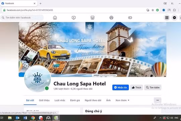This screenshot has width=181, height=121.
Task: Close the Facebook browser tab
Action: (35, 3)
